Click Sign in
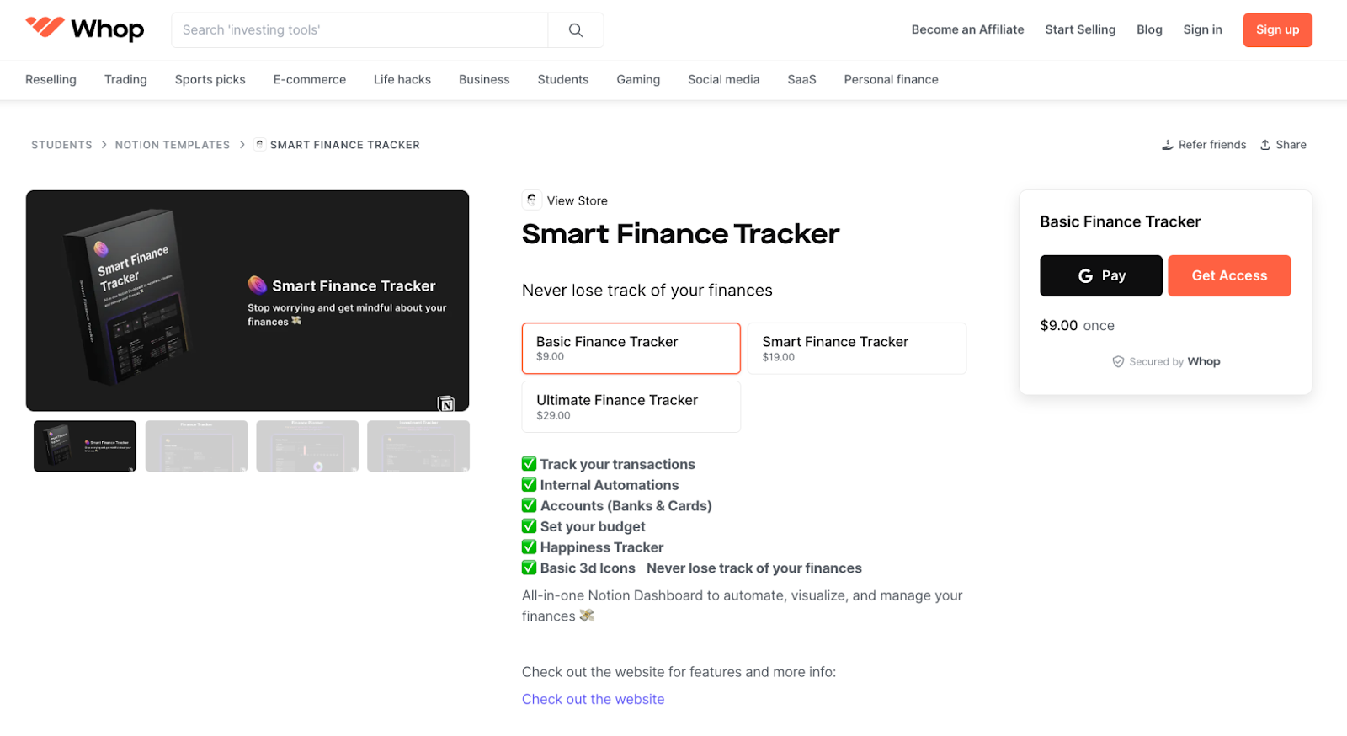The height and width of the screenshot is (736, 1347). 1202,29
